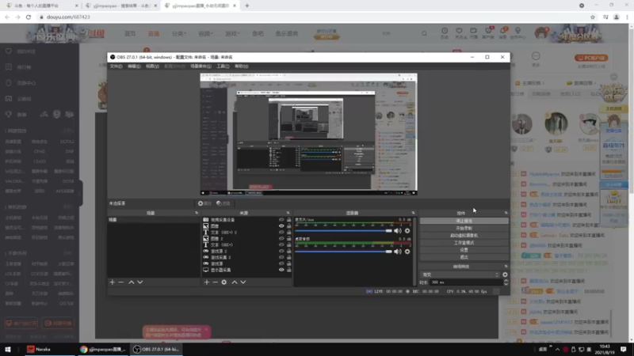Click the 停止推流 button in OBS controls
Image resolution: width=634 pixels, height=356 pixels.
464,222
